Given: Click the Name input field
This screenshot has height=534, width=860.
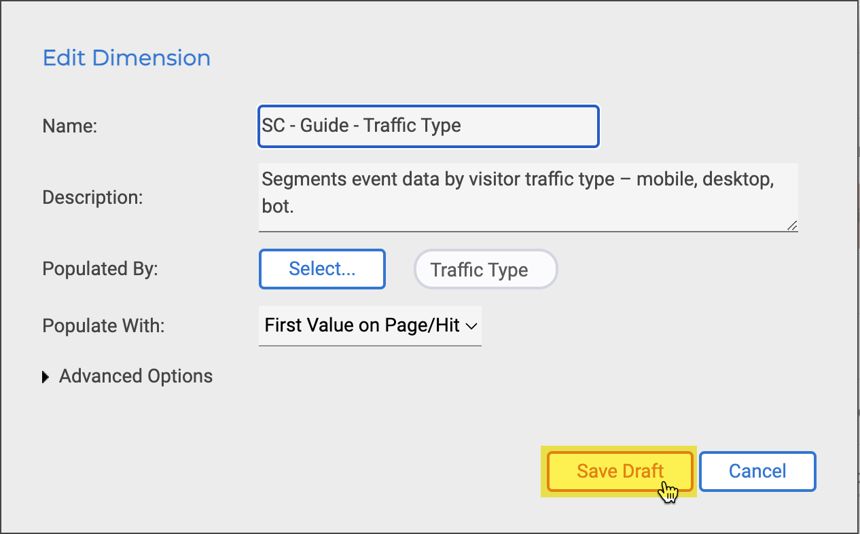Looking at the screenshot, I should [x=428, y=126].
